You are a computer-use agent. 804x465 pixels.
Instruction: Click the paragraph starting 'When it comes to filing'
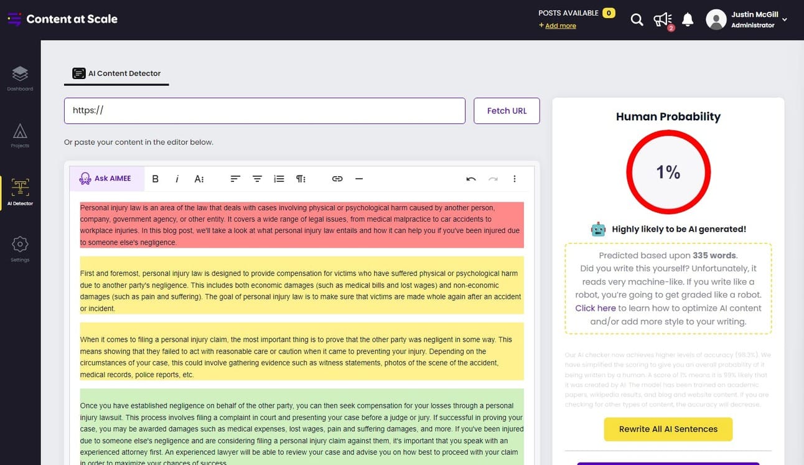click(x=302, y=352)
